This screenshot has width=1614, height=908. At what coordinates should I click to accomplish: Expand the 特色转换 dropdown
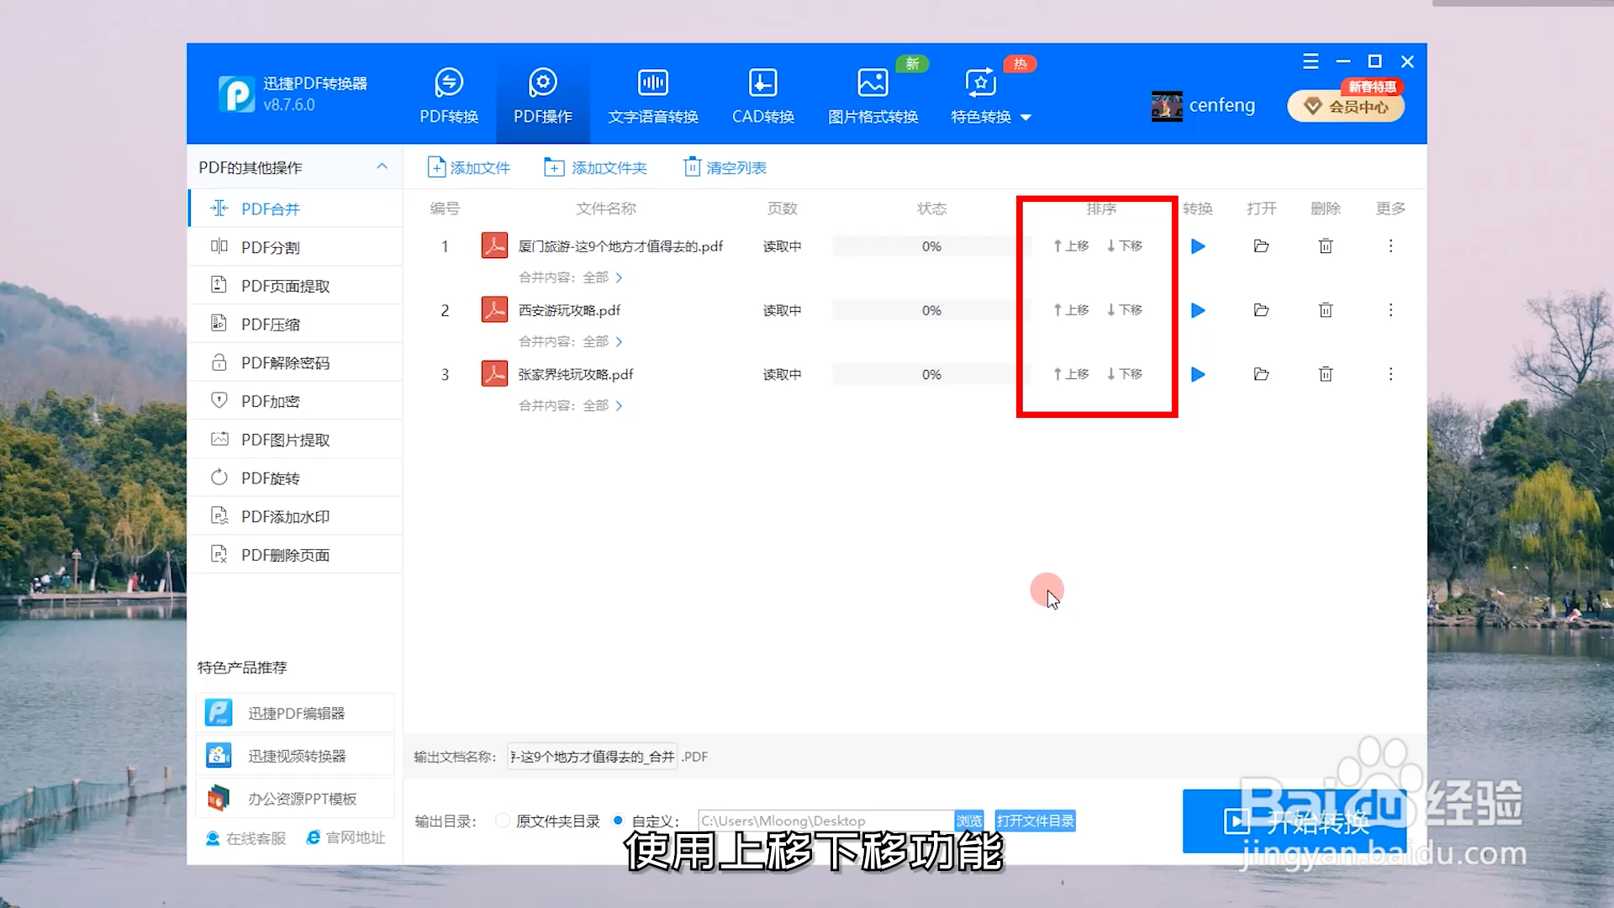click(x=1026, y=118)
